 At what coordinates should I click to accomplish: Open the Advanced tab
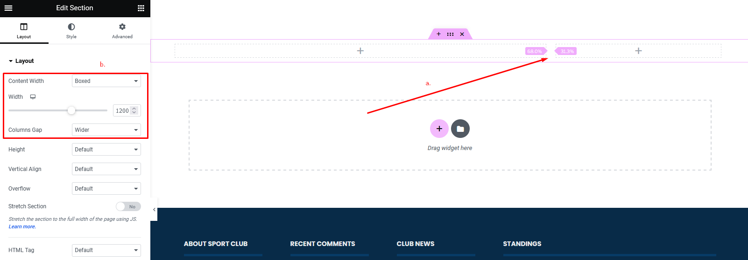click(x=122, y=31)
